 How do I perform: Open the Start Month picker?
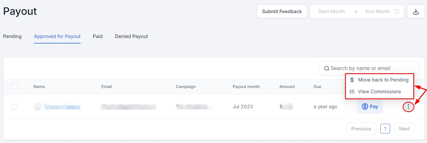331,11
